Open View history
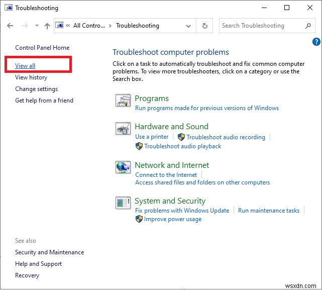This screenshot has height=291, width=322. 31,77
